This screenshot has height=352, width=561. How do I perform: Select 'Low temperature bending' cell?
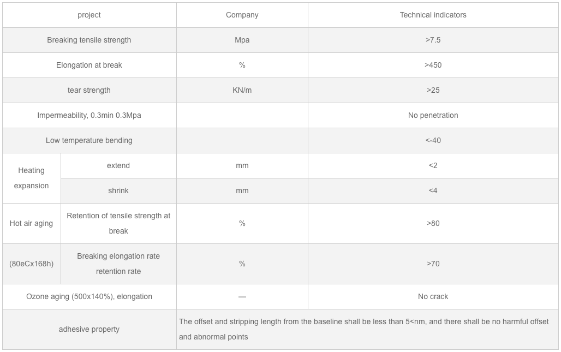(x=89, y=140)
